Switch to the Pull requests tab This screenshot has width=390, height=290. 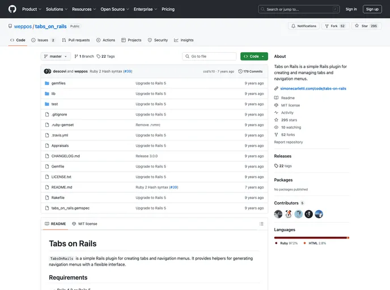point(76,40)
